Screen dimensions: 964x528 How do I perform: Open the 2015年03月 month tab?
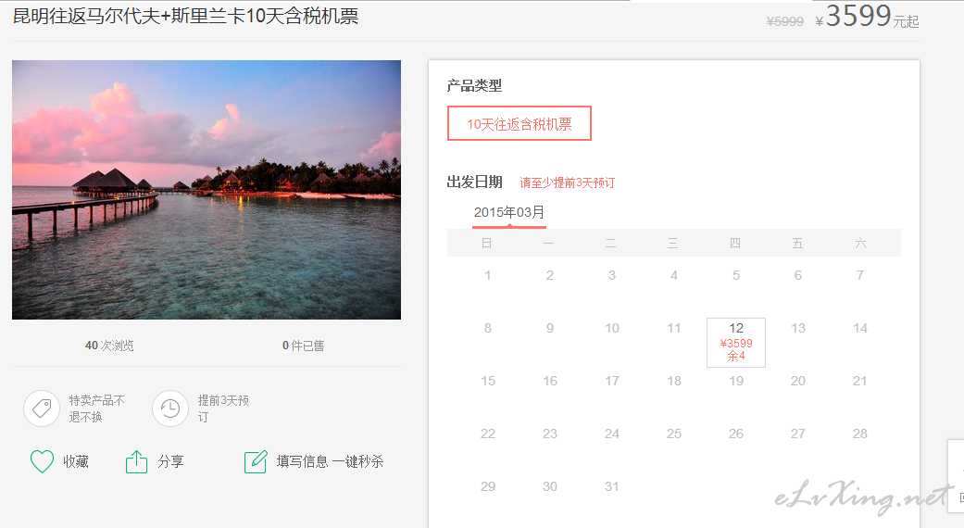(509, 213)
